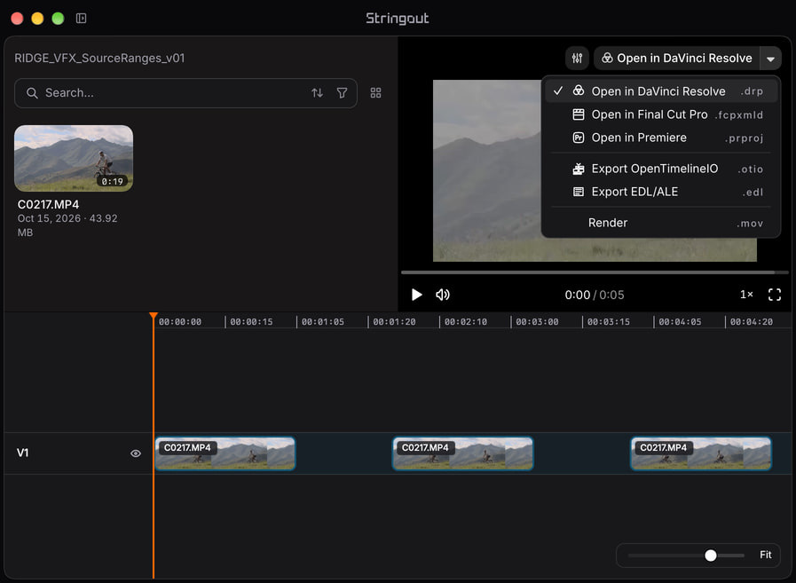This screenshot has width=796, height=583.
Task: Click the orange playhead marker
Action: 154,316
